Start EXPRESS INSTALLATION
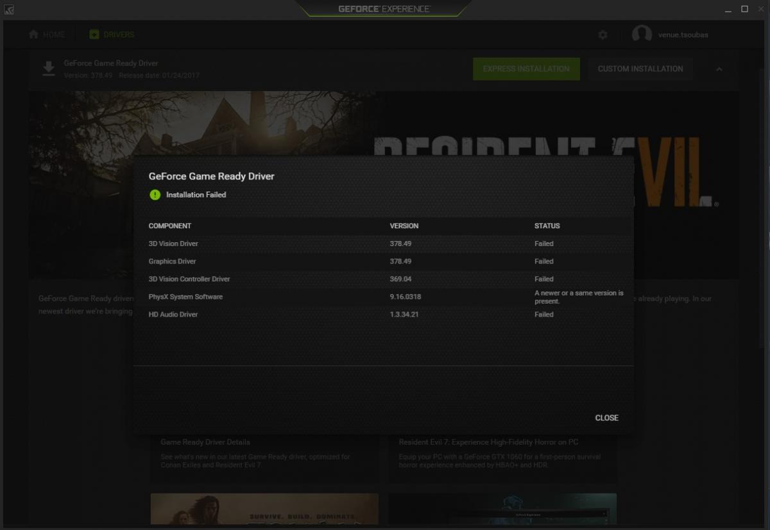This screenshot has width=770, height=530. (x=526, y=69)
